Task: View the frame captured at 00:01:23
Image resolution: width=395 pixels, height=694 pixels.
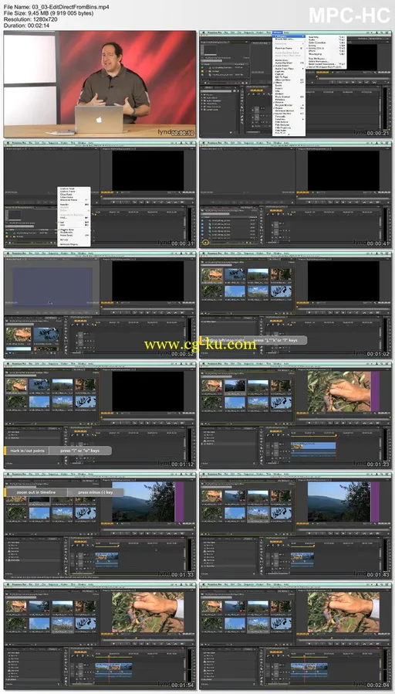Action: pos(295,415)
